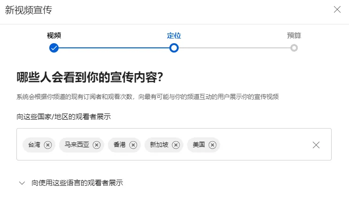Click the progress line between 视频 and 定位
This screenshot has height=198, width=349.
pyautogui.click(x=114, y=48)
